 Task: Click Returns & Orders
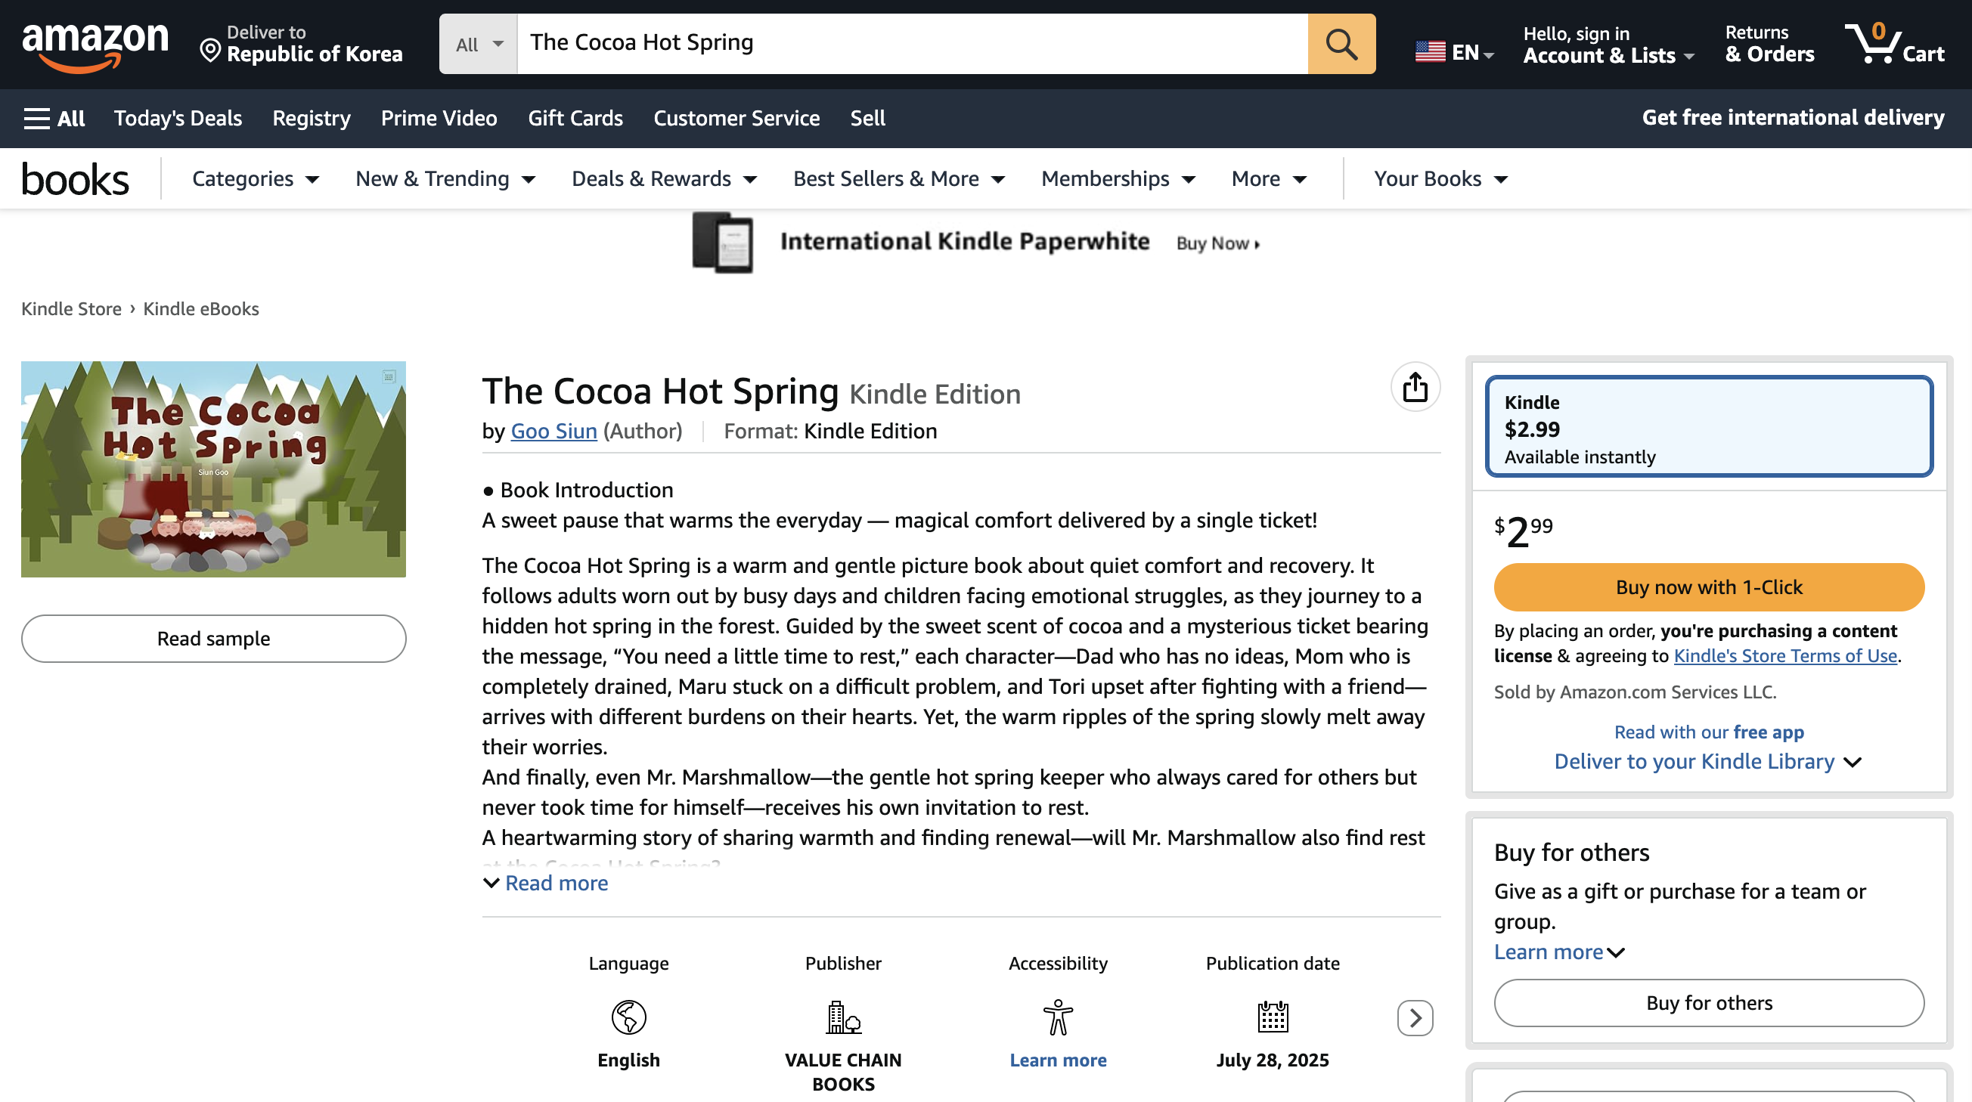(1770, 44)
